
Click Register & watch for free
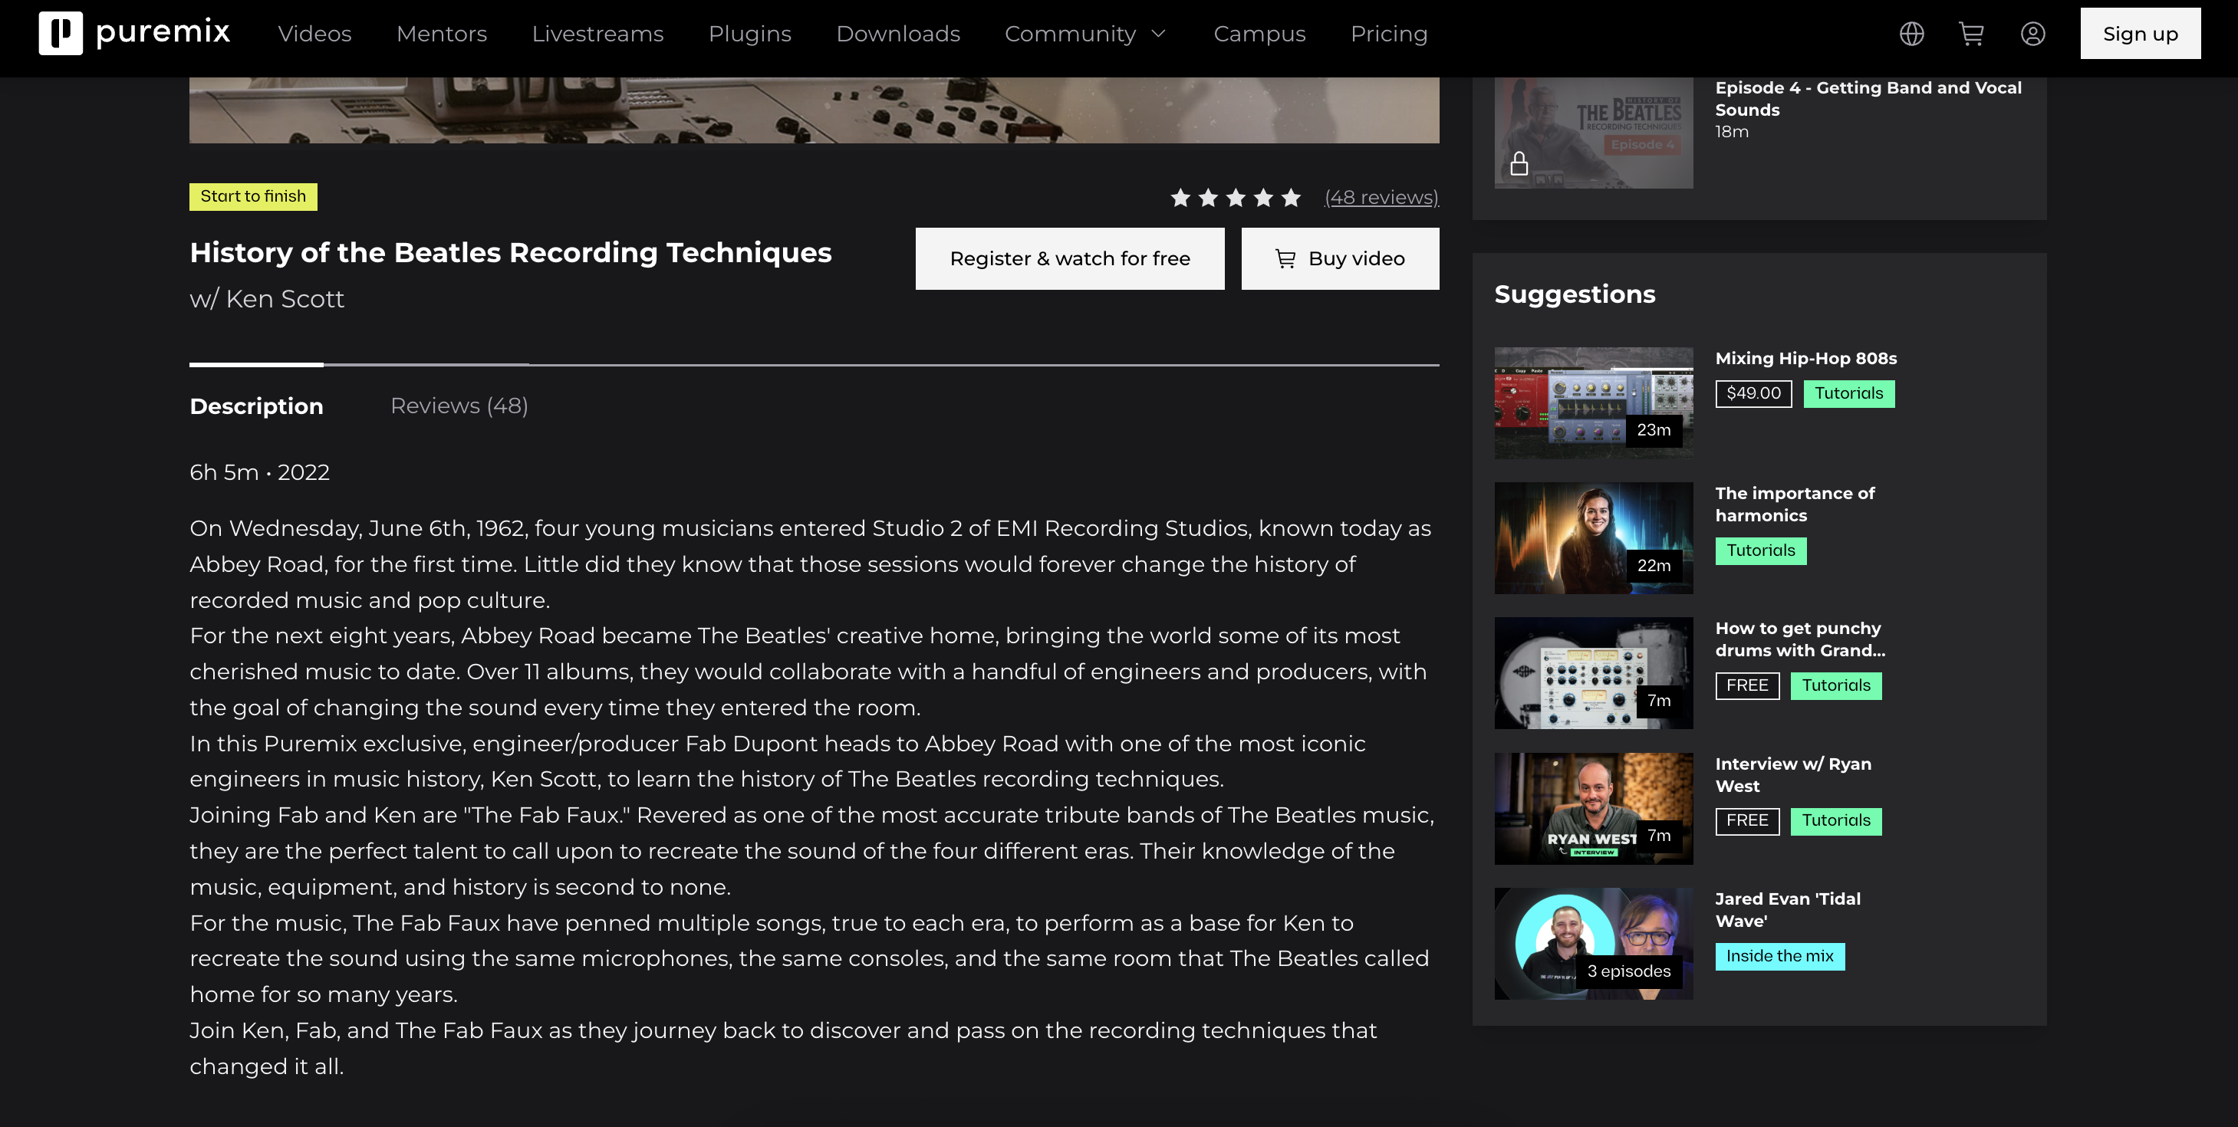pyautogui.click(x=1069, y=258)
